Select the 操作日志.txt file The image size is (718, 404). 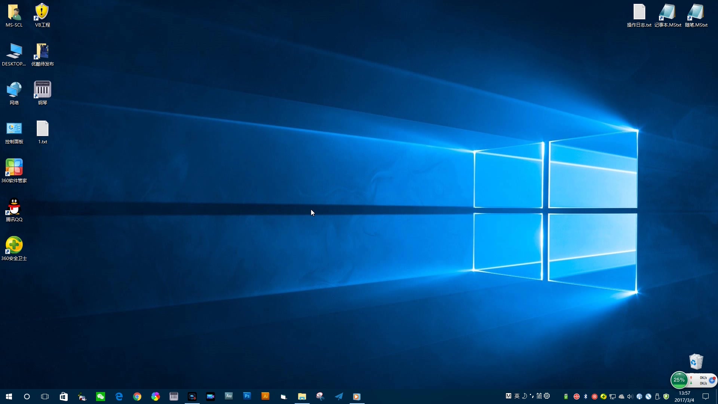[x=639, y=16]
